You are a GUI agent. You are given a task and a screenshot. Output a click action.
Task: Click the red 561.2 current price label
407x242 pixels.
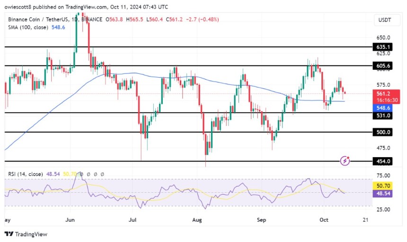coord(383,93)
